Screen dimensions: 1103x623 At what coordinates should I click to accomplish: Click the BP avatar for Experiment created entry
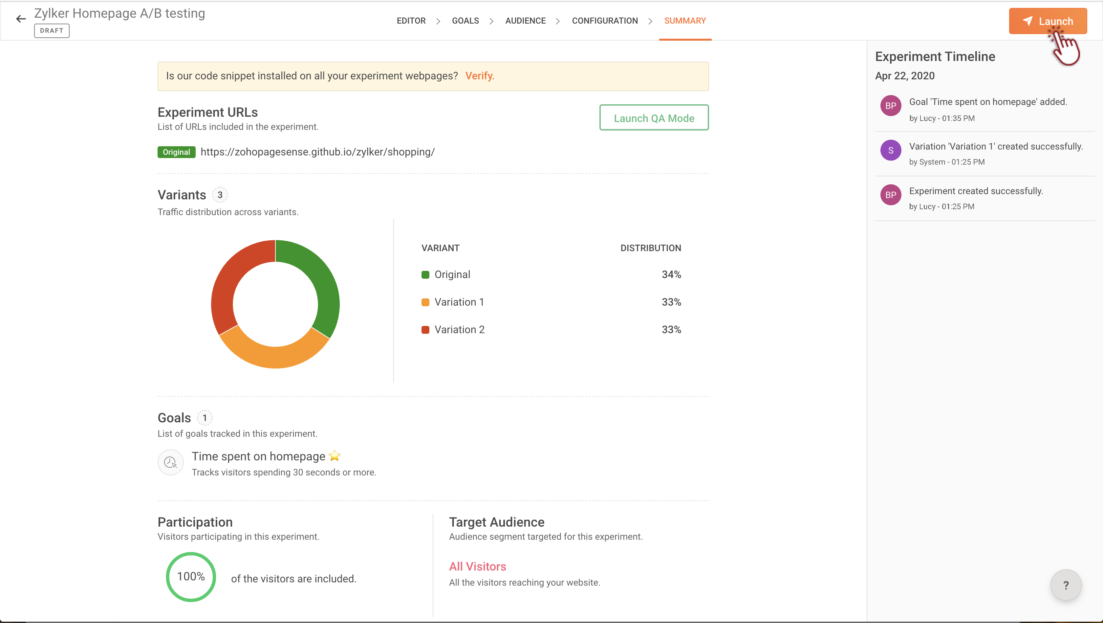coord(891,195)
